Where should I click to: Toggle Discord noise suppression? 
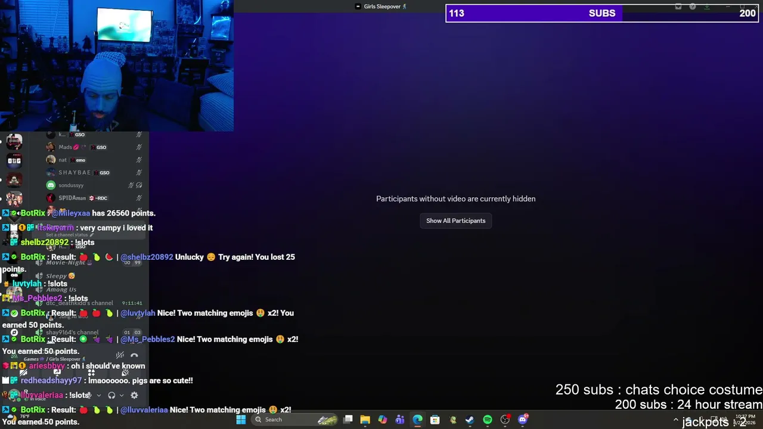(120, 356)
